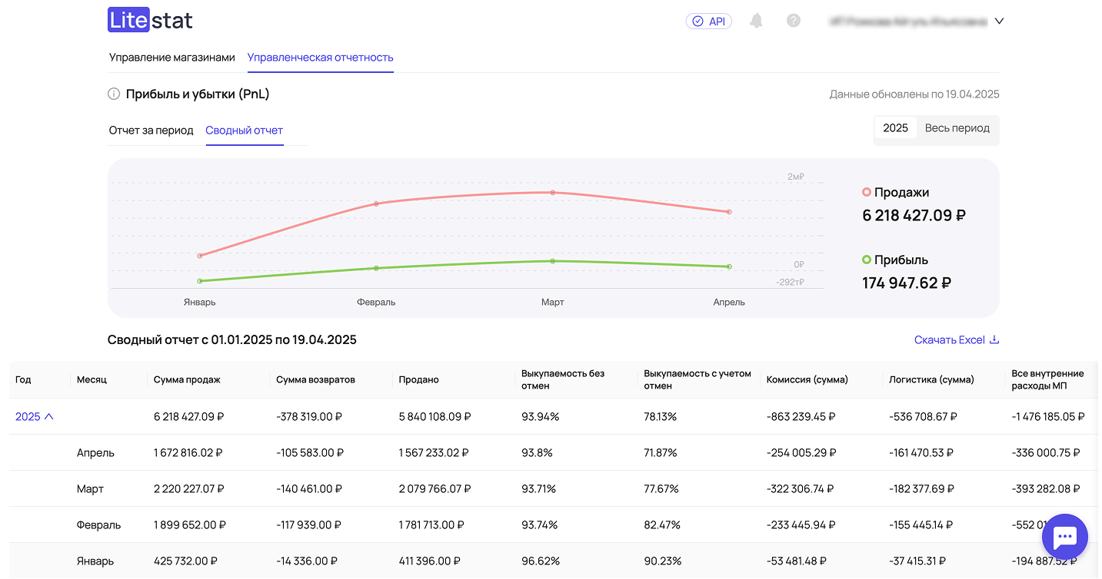
Task: Open the chat support bubble
Action: tap(1064, 537)
